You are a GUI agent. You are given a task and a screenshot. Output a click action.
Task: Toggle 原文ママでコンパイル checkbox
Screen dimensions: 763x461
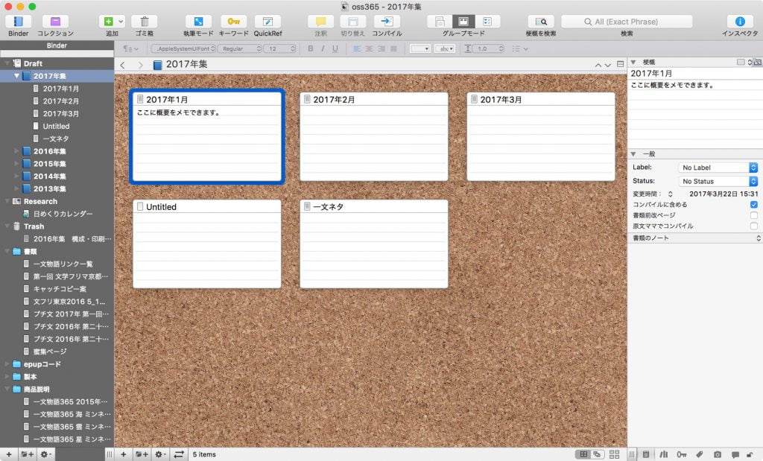754,226
